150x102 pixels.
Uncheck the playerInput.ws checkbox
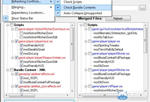[16, 41]
